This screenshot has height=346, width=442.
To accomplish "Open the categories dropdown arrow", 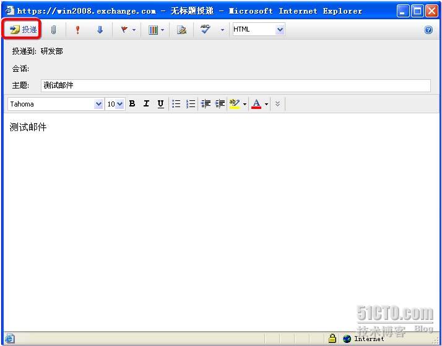I will 162,30.
